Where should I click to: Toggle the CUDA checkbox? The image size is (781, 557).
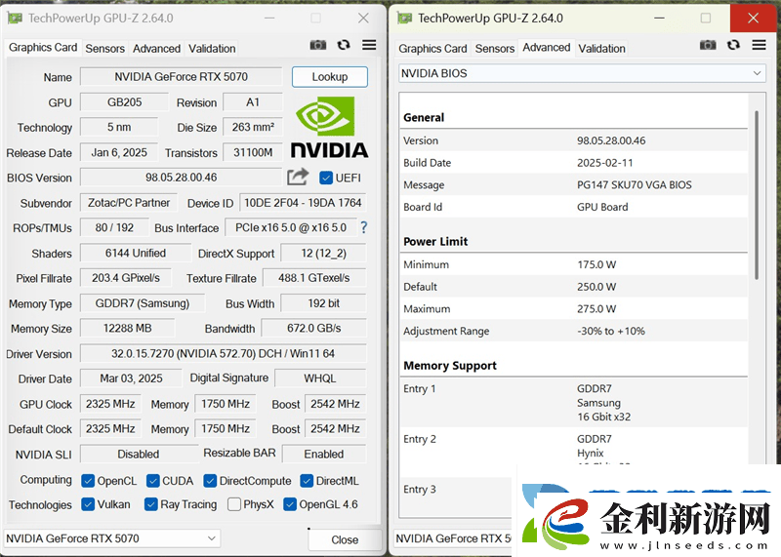pos(153,481)
